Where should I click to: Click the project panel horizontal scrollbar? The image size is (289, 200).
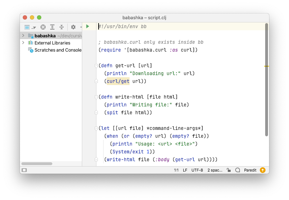37,164
